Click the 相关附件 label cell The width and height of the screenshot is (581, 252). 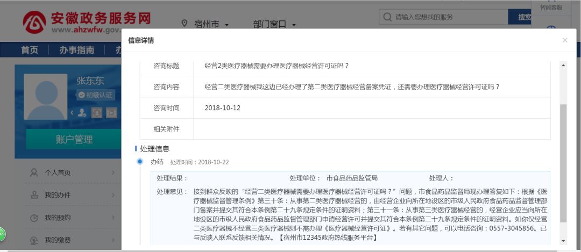pyautogui.click(x=166, y=129)
